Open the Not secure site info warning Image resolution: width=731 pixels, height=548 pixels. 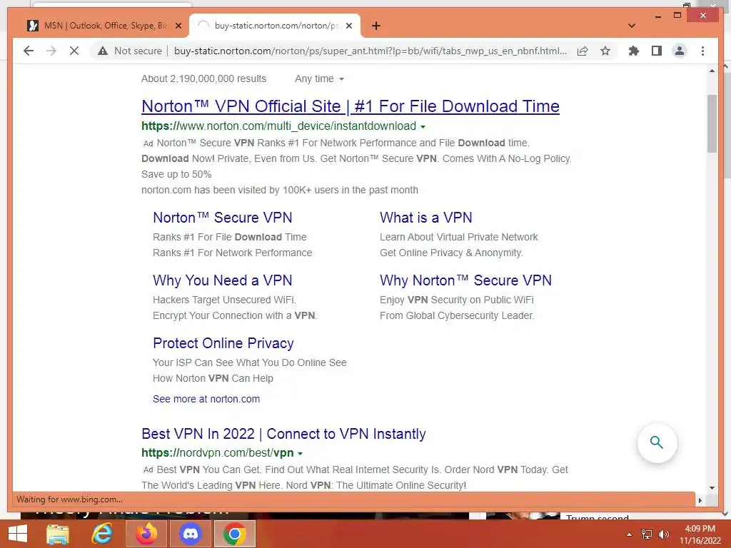(x=130, y=51)
